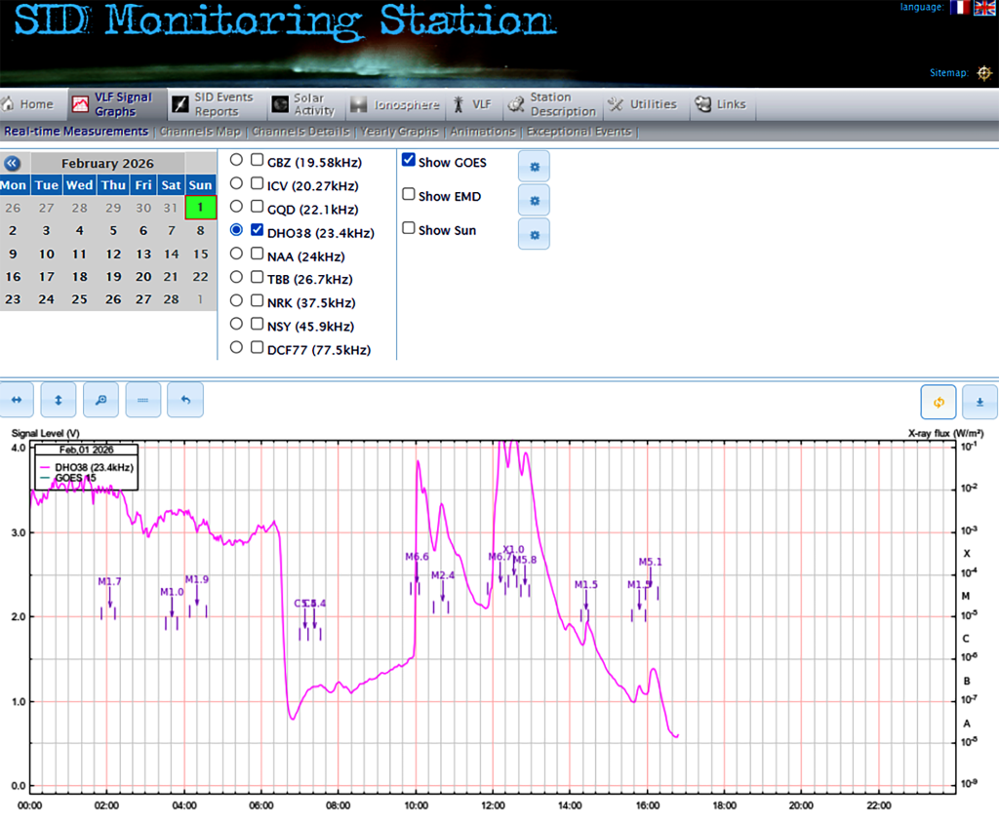Screen dimensions: 999x823
Task: Go to previous month in calendar
Action: (13, 164)
